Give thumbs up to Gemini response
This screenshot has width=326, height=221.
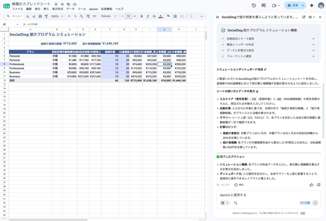[312, 185]
